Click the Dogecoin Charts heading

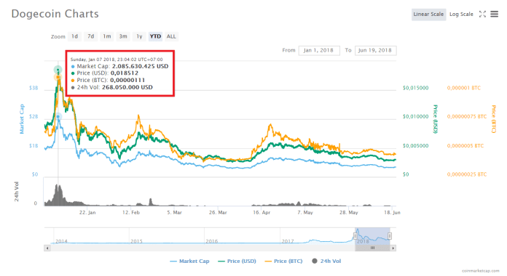pyautogui.click(x=55, y=15)
